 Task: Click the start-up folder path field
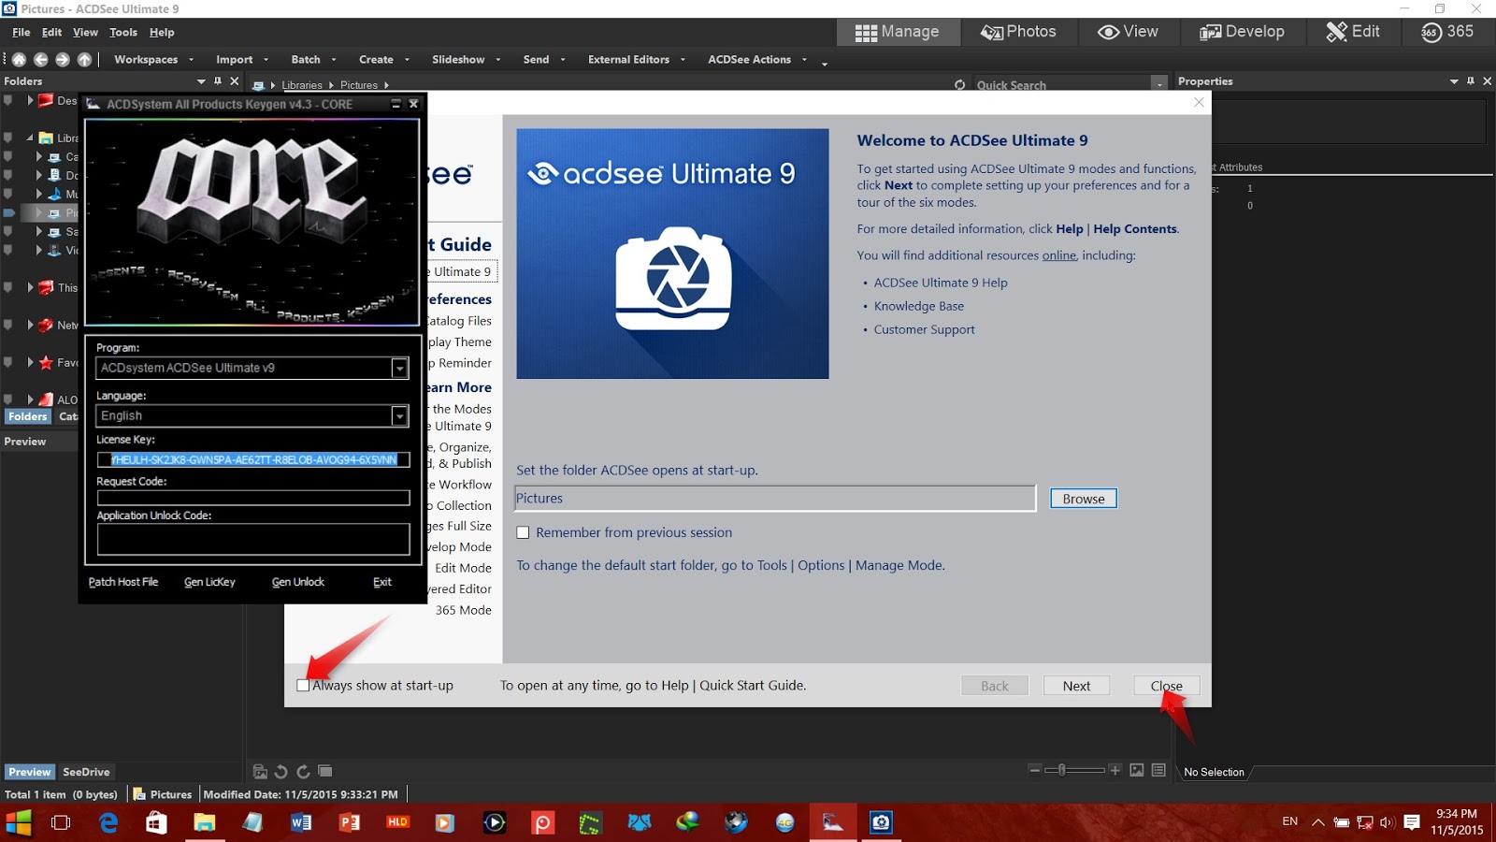point(775,499)
